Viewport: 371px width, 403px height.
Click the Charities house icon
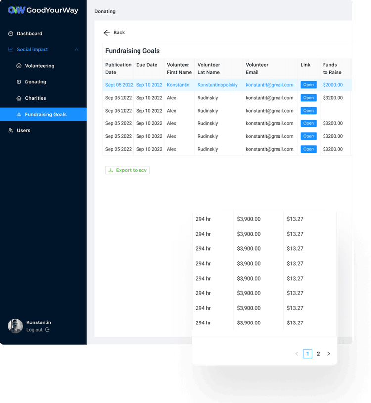[x=19, y=98]
